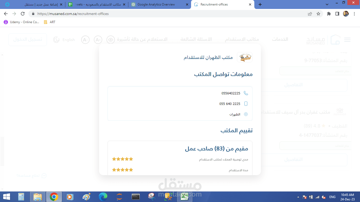The height and width of the screenshot is (202, 360).
Task: Open Paint from taskbar
Action: [86, 197]
